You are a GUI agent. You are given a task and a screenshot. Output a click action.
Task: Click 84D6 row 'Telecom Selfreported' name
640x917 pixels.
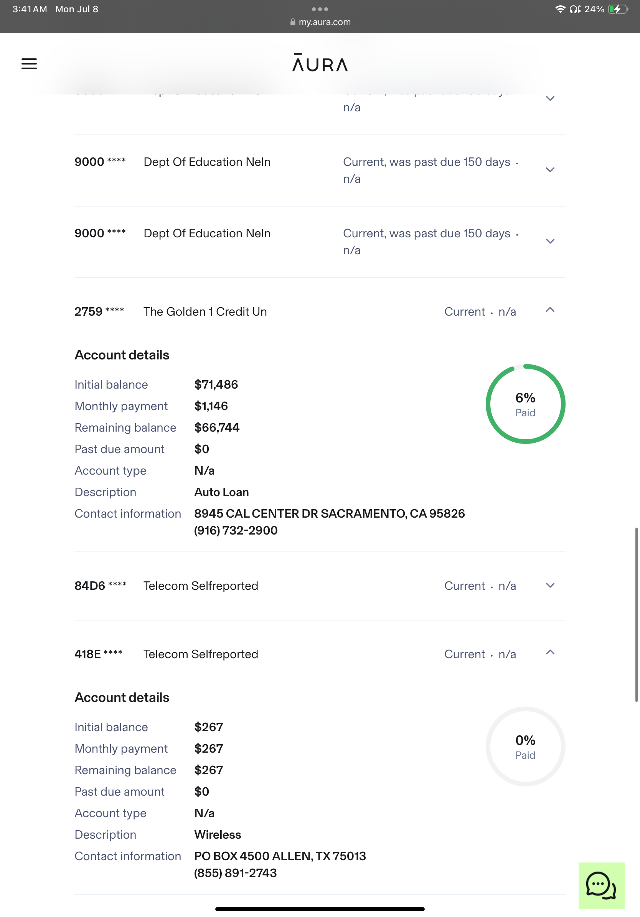click(201, 586)
